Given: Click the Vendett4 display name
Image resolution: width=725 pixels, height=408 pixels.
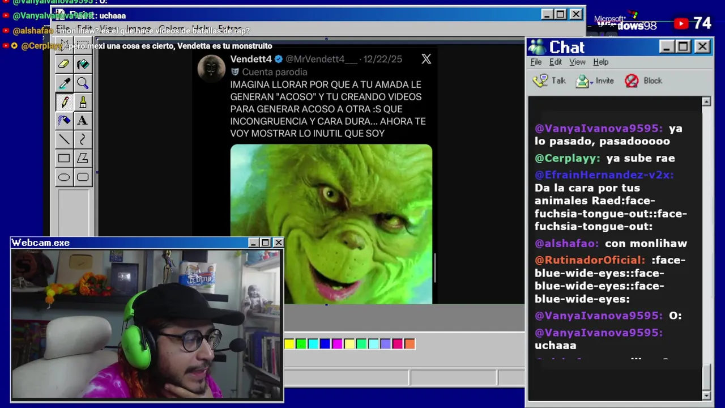Looking at the screenshot, I should click(x=251, y=59).
